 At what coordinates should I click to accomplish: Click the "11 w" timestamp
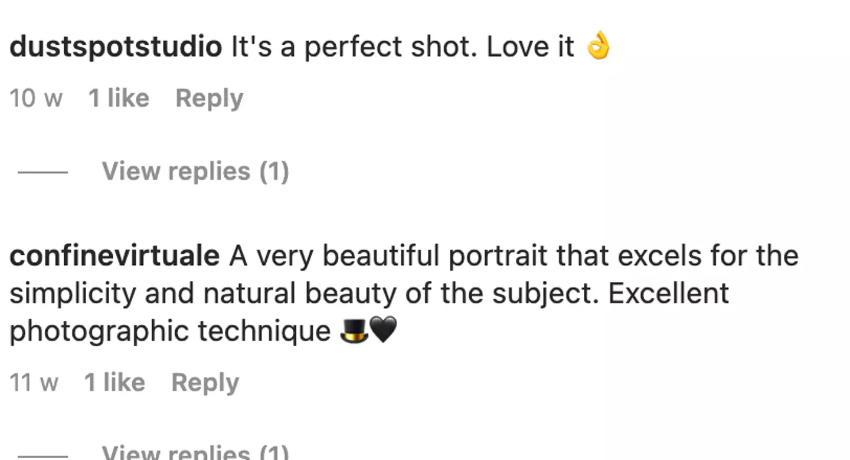click(x=34, y=383)
